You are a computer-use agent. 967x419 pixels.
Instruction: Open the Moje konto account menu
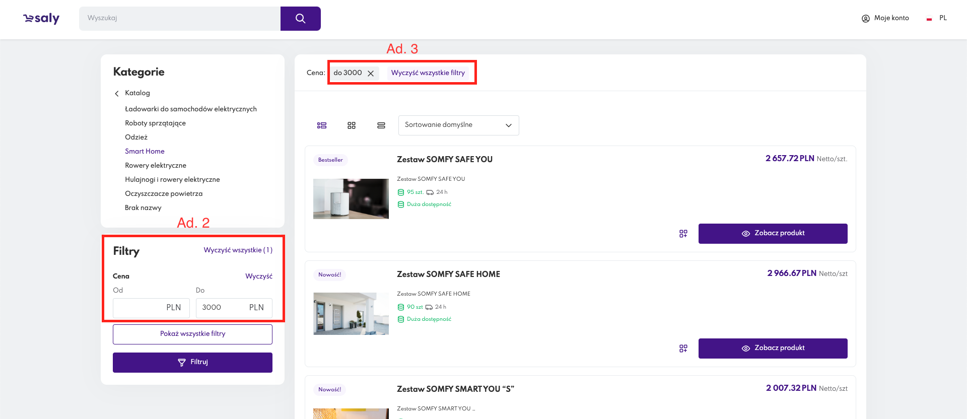click(885, 18)
